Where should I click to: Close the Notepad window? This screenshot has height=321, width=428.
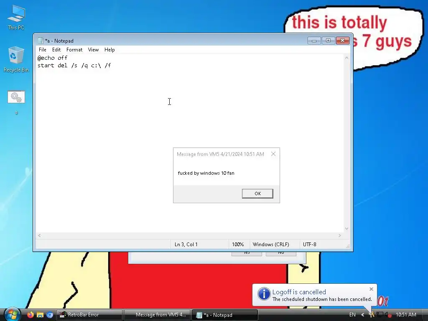pyautogui.click(x=343, y=41)
